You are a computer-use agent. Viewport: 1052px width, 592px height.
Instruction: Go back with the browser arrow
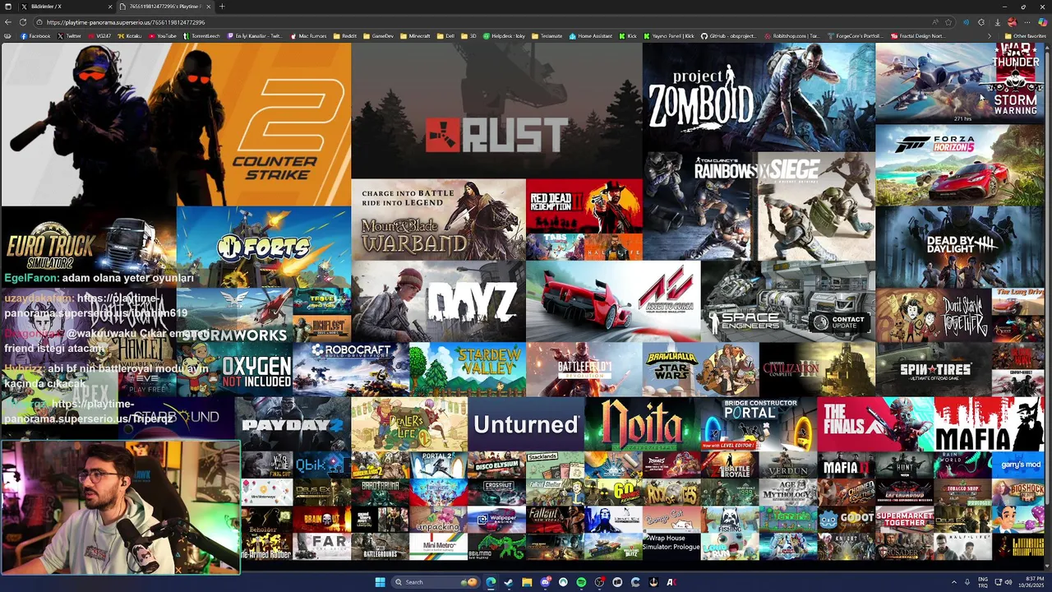(x=7, y=22)
